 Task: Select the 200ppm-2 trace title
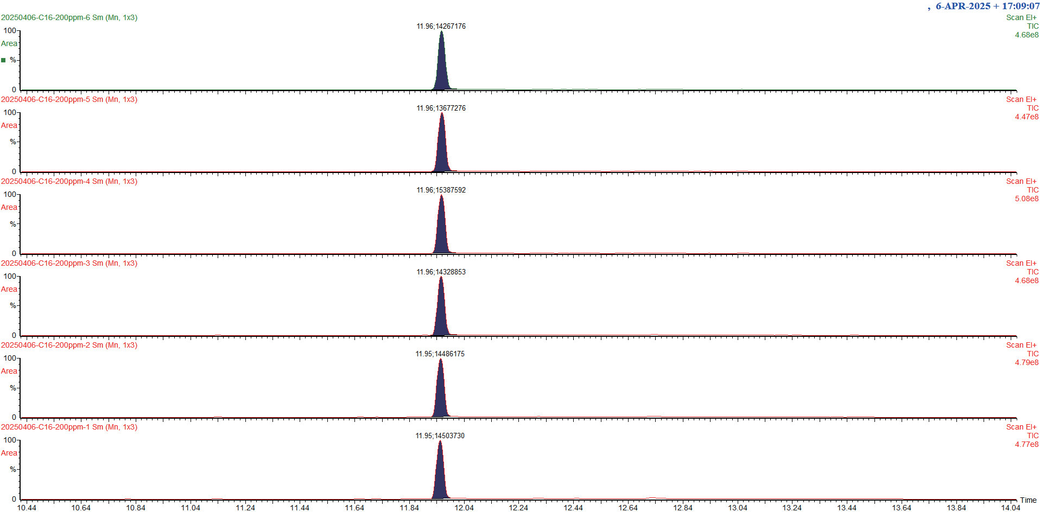click(x=69, y=345)
